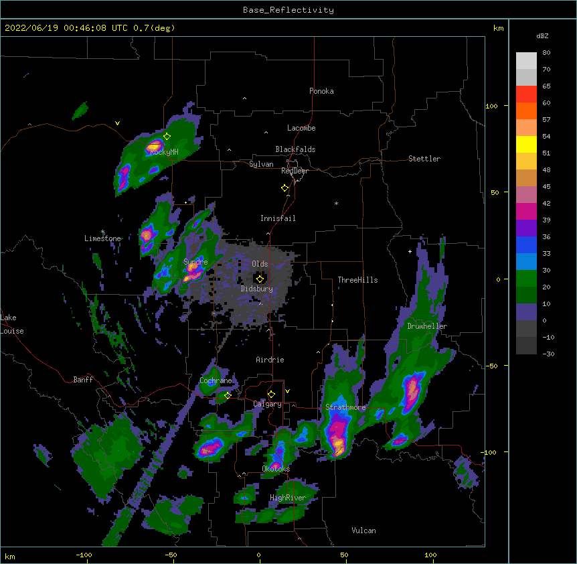Viewport: 577px width, 564px height.
Task: Click the white asterisk above Limestone
Action: [x=102, y=232]
